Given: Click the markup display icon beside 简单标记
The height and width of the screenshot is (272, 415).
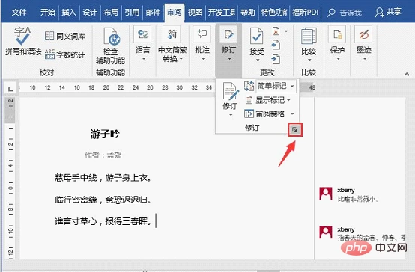Looking at the screenshot, I should click(x=249, y=86).
